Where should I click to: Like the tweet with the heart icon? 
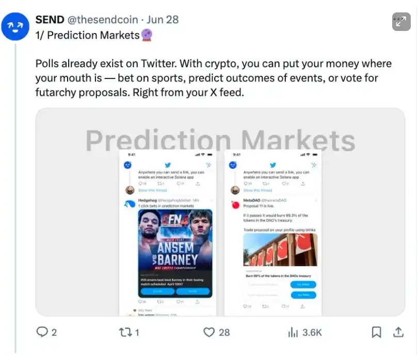tap(208, 332)
